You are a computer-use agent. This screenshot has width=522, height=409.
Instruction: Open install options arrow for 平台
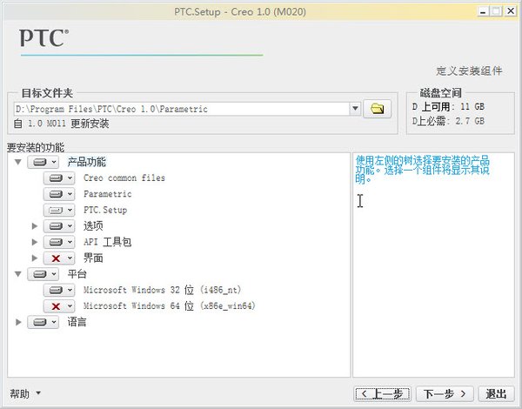click(x=54, y=274)
